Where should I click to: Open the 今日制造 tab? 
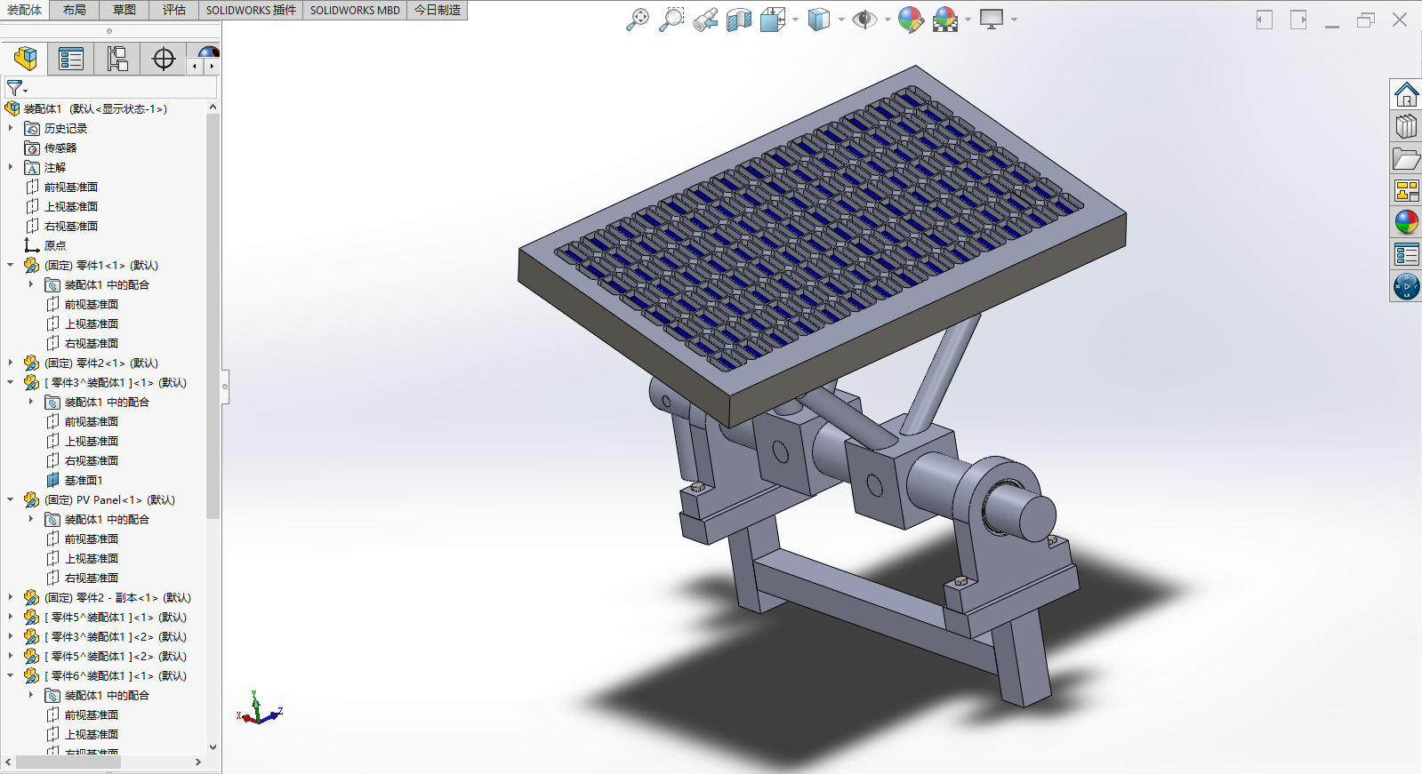[x=438, y=10]
